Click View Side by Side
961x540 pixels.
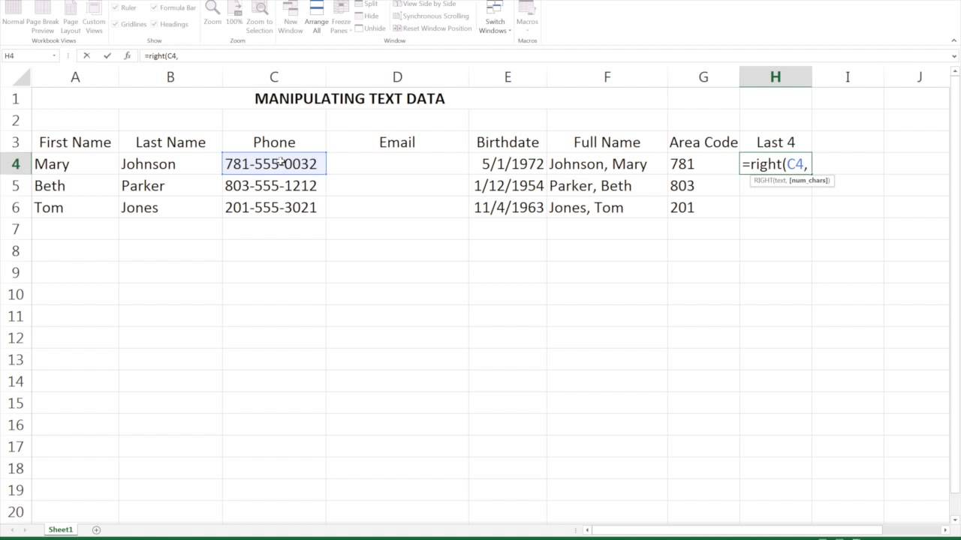[423, 4]
